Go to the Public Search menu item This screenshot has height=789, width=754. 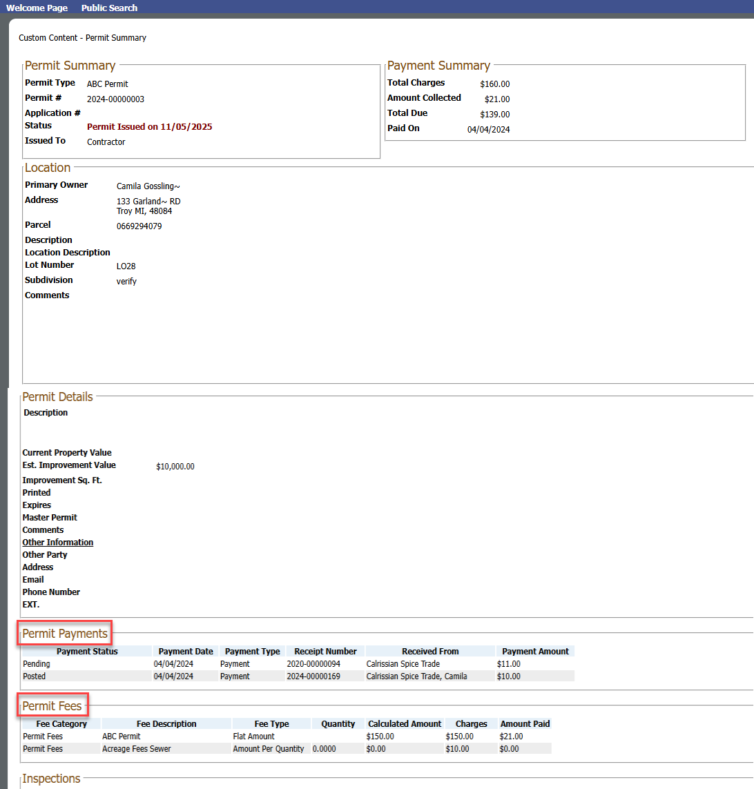tap(109, 8)
